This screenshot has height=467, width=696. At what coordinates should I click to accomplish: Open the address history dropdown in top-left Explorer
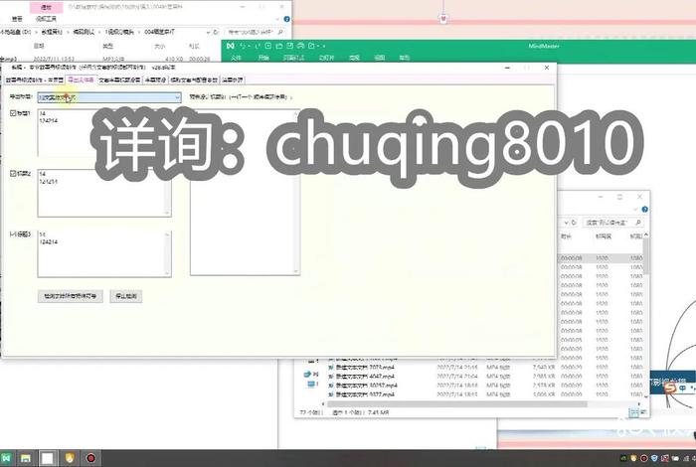click(x=208, y=32)
